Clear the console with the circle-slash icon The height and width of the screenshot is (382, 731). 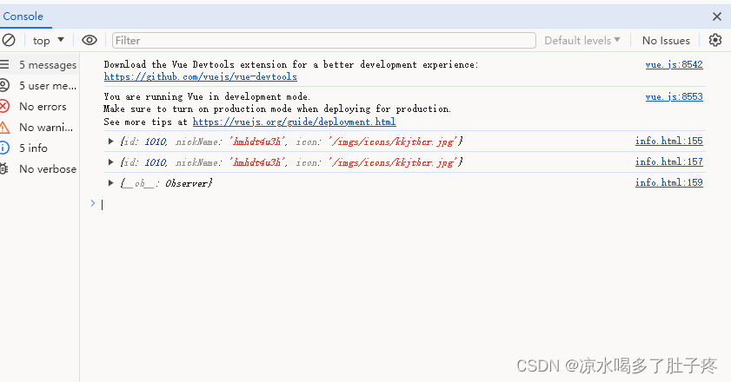[x=9, y=40]
